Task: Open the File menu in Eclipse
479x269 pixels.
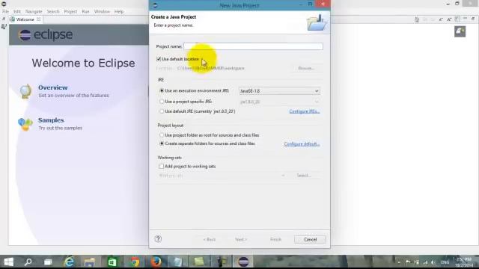Action: click(x=5, y=11)
